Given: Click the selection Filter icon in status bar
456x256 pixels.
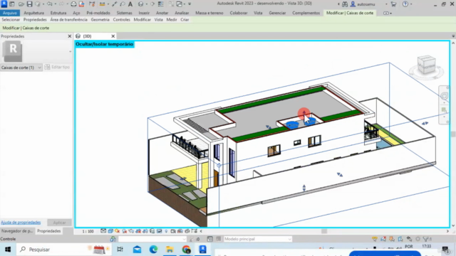Looking at the screenshot, I should coord(427,239).
